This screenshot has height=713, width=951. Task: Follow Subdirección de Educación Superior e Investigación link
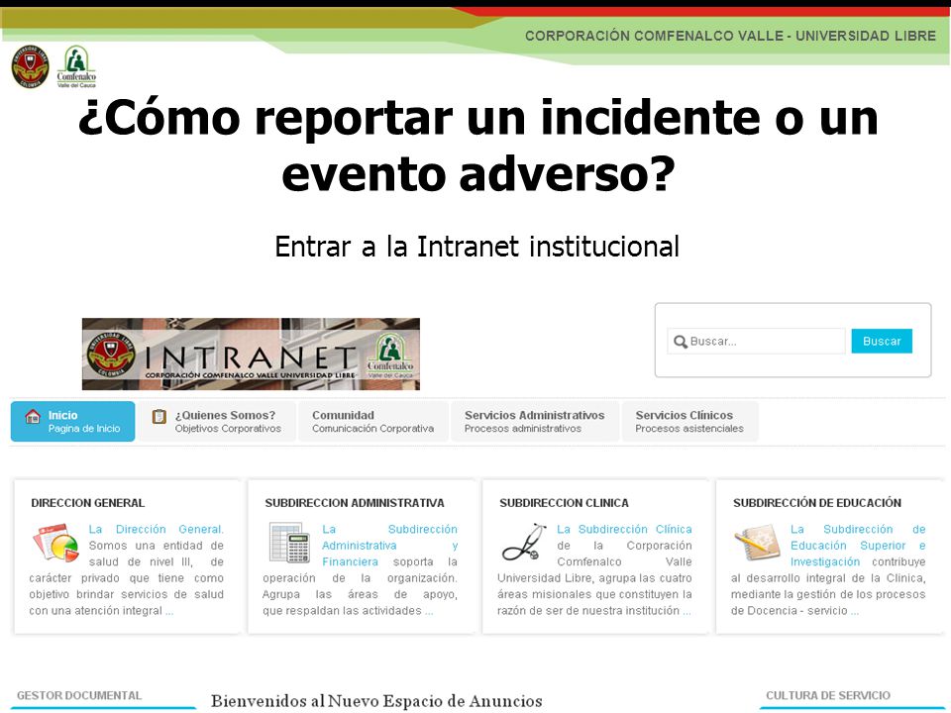coord(858,546)
